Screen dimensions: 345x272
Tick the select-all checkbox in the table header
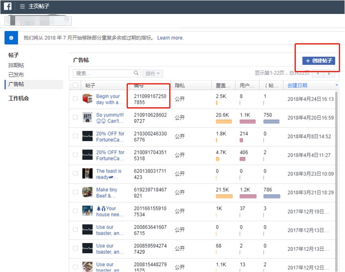point(75,85)
